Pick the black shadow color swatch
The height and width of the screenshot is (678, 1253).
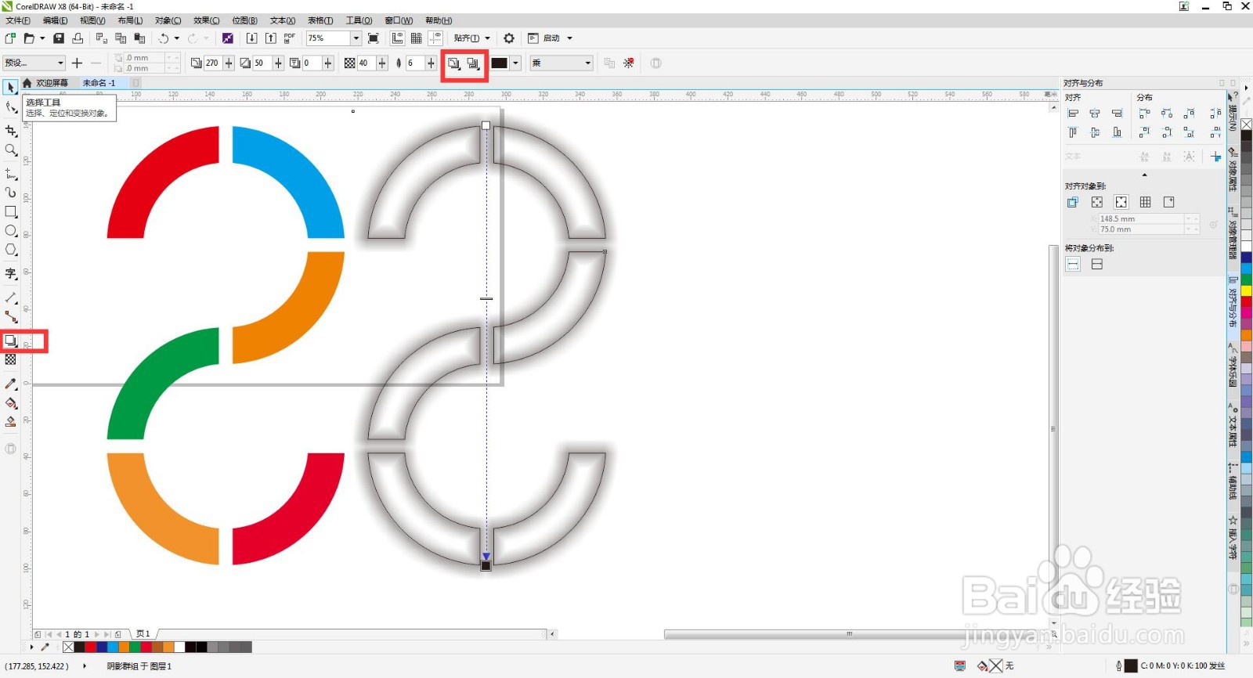[x=500, y=63]
